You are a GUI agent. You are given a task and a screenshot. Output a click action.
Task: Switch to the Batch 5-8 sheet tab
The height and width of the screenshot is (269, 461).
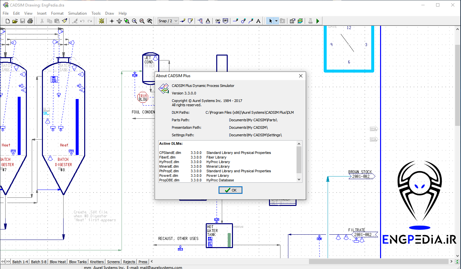(x=39, y=262)
